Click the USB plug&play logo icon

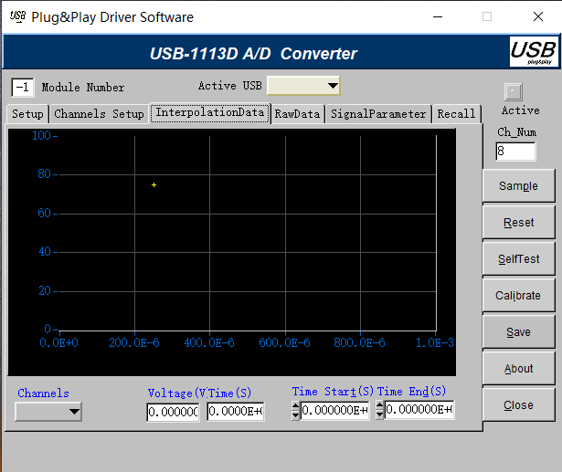[x=534, y=51]
